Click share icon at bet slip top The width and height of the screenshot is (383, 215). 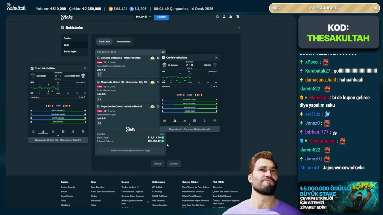(163, 52)
